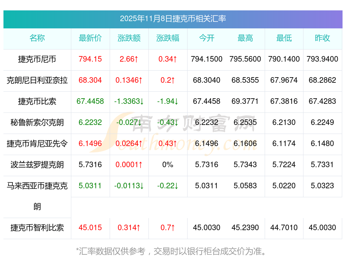Select the 涨跌额 column header

[x=129, y=38]
